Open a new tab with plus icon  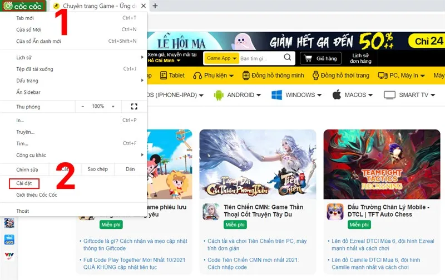click(155, 6)
